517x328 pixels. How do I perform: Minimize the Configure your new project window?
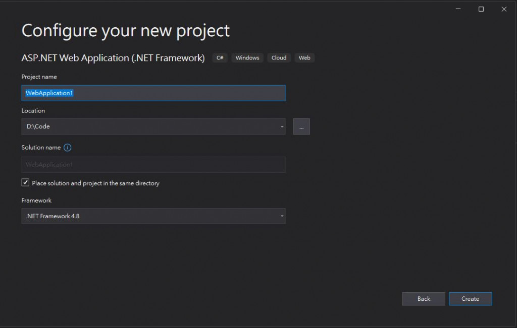(458, 9)
